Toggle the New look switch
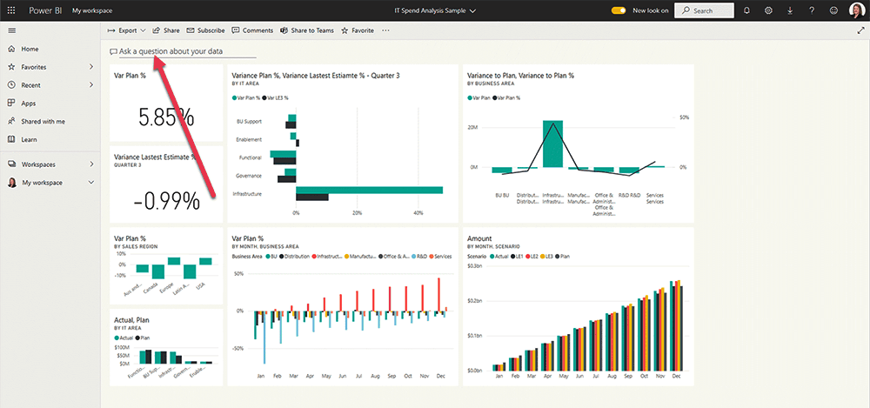Image resolution: width=870 pixels, height=408 pixels. [619, 10]
